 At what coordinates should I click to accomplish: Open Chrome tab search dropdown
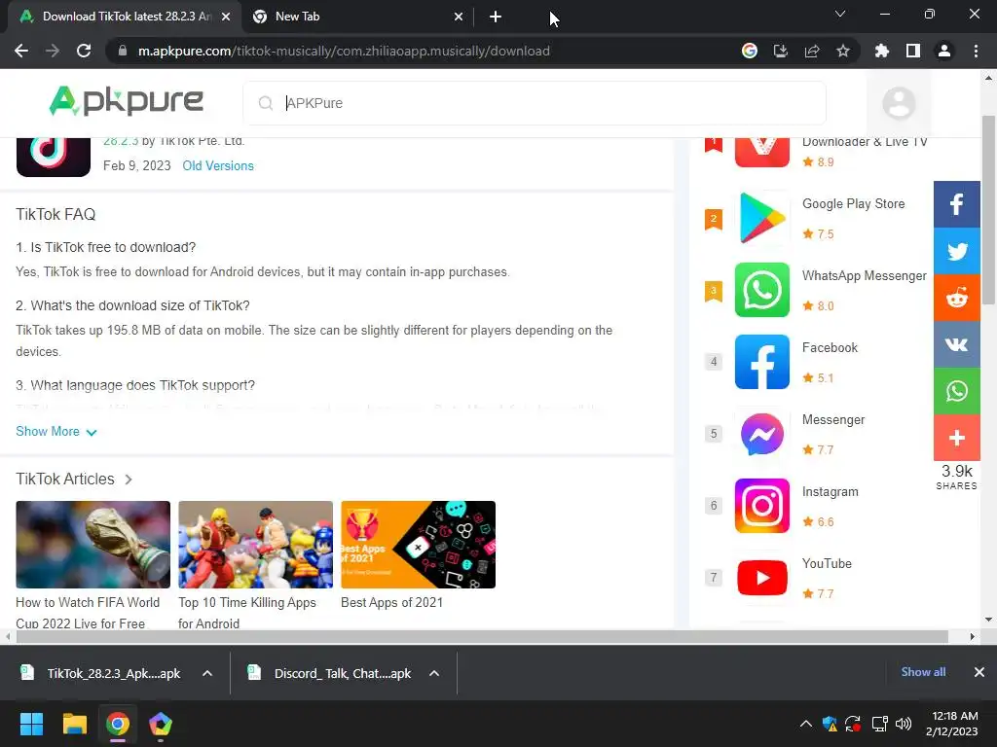click(x=839, y=14)
